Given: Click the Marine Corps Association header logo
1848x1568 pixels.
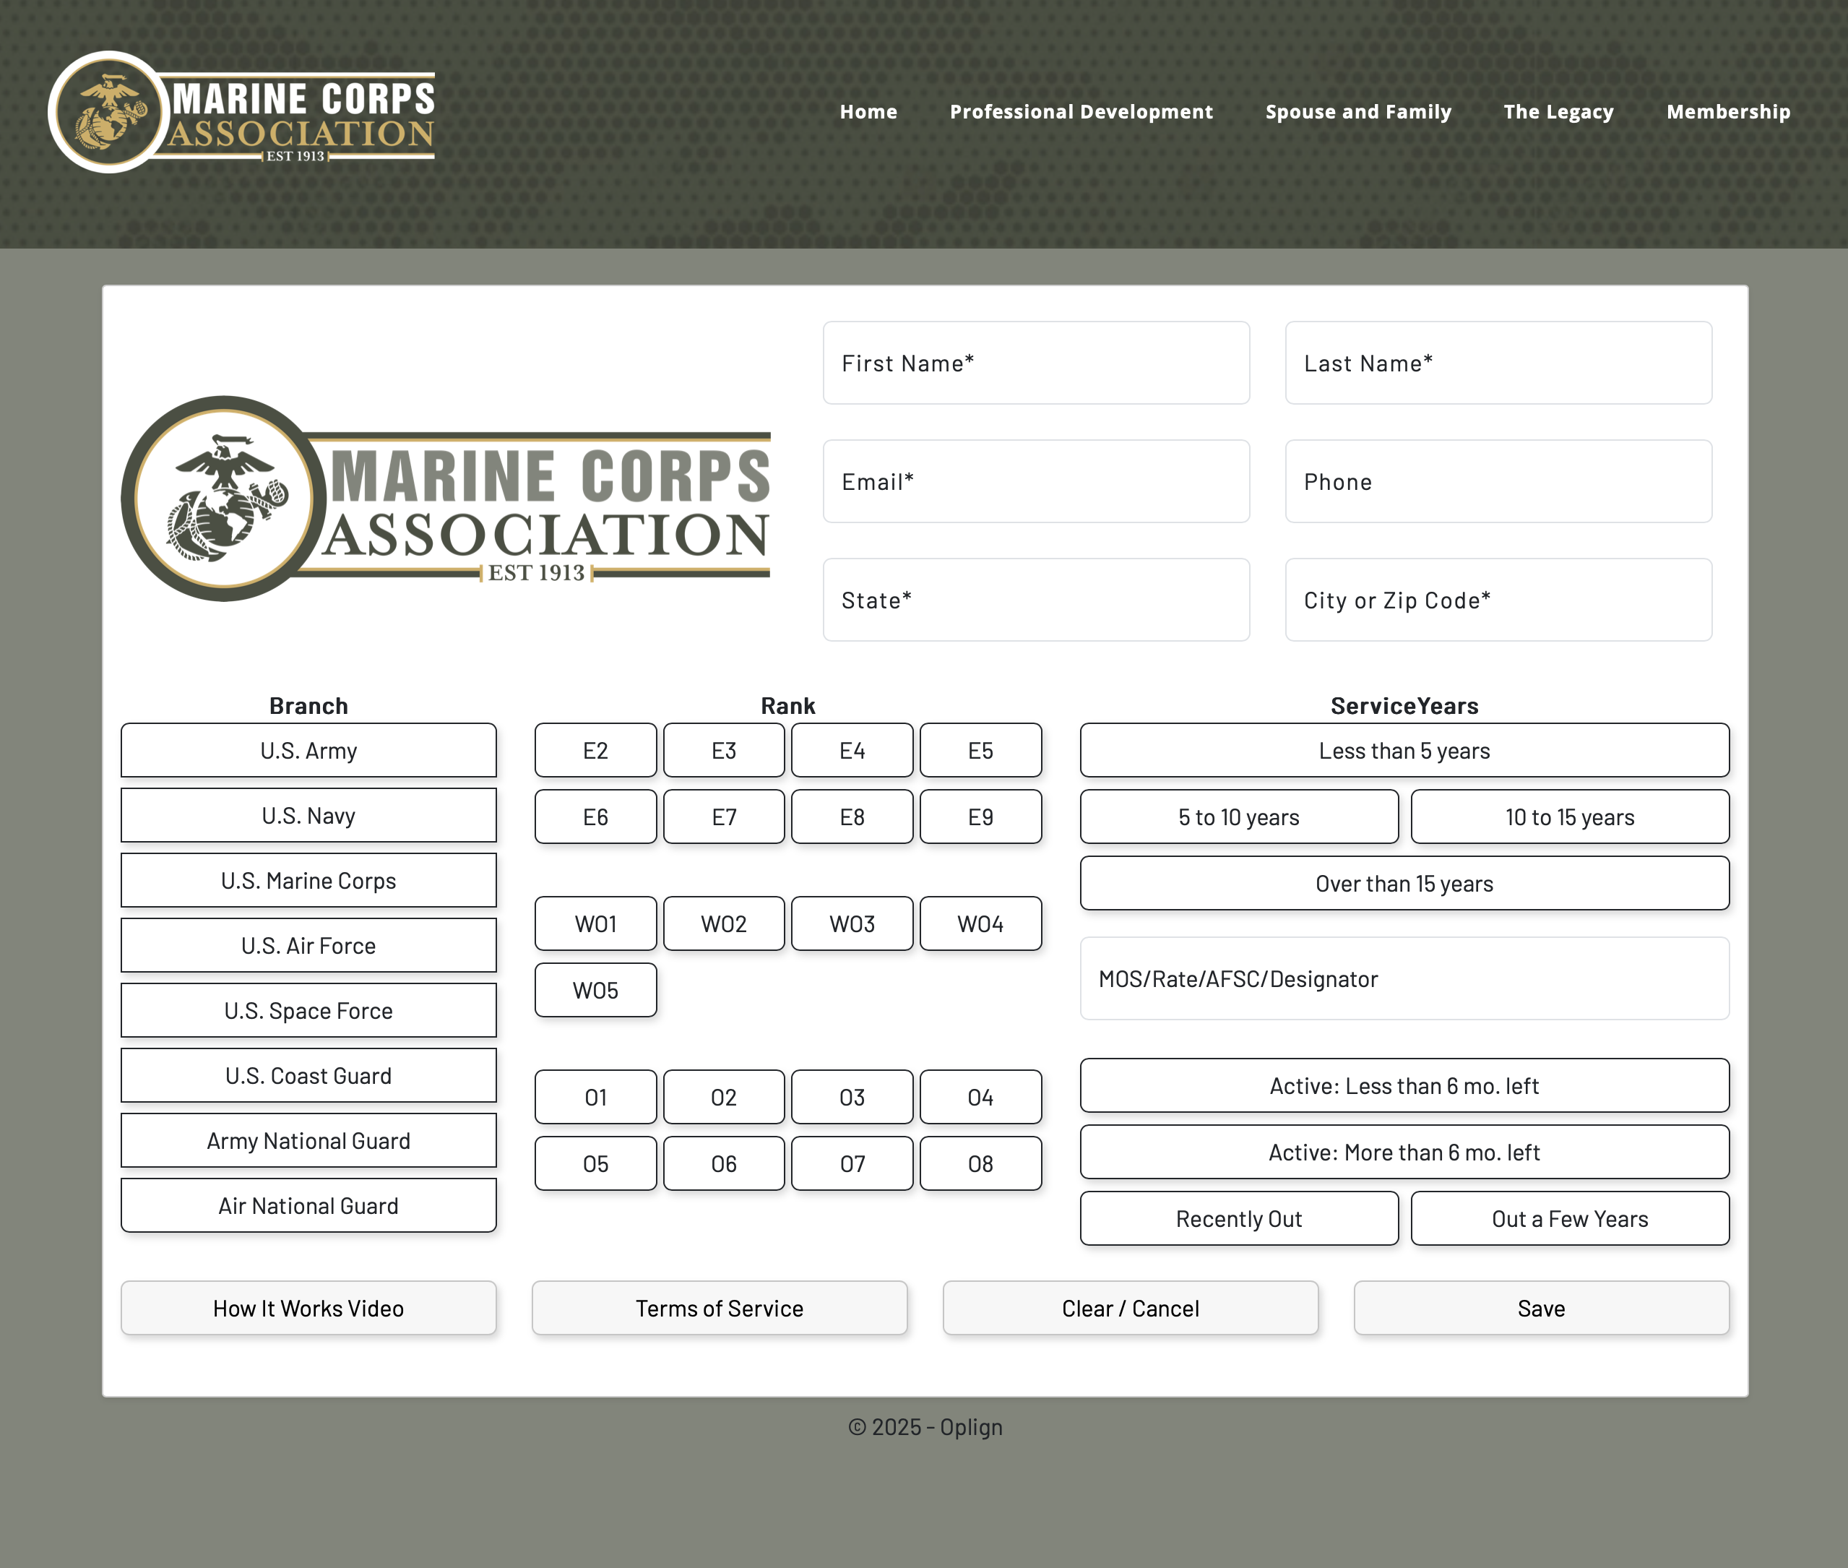Looking at the screenshot, I should [x=241, y=112].
